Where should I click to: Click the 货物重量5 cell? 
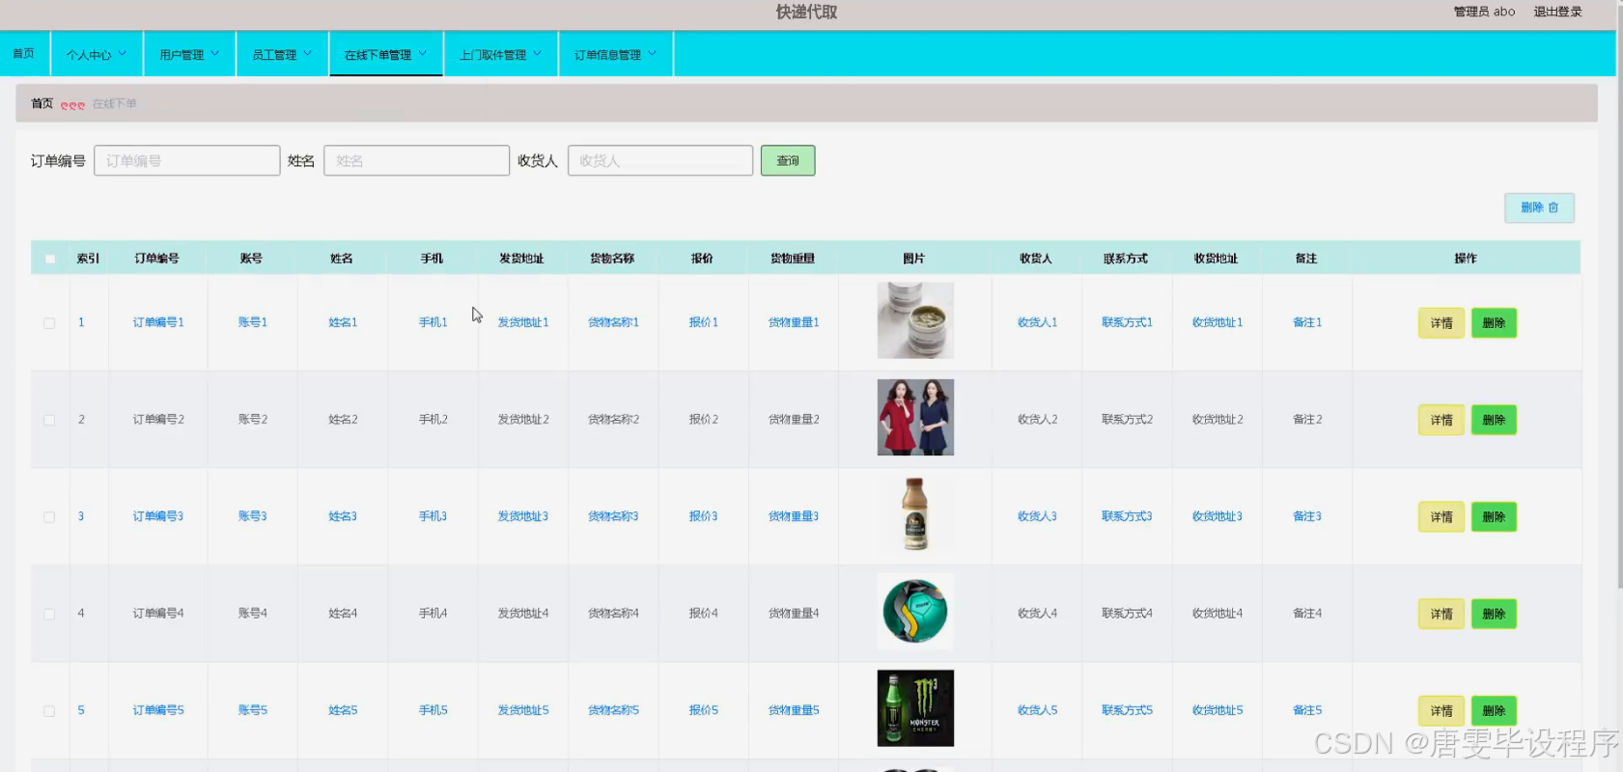click(794, 710)
